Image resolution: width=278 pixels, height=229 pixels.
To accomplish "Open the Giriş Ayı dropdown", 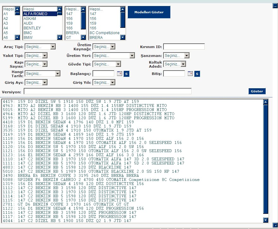I will [x=36, y=83].
